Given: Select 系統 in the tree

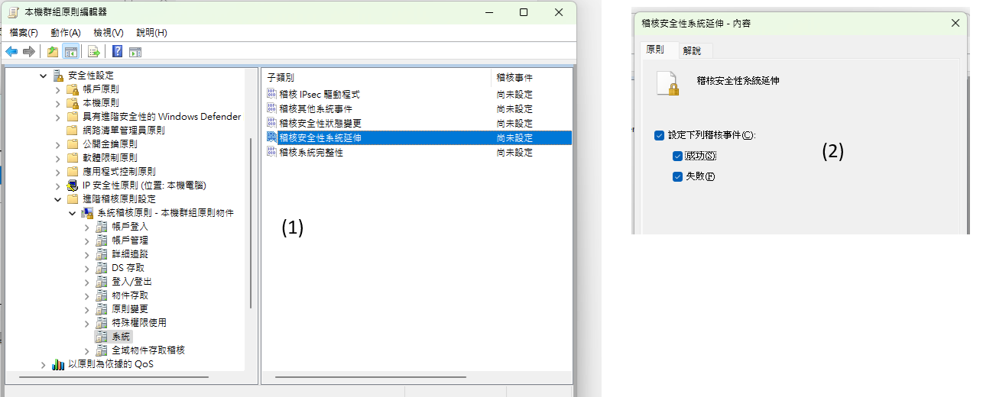Looking at the screenshot, I should [x=121, y=336].
